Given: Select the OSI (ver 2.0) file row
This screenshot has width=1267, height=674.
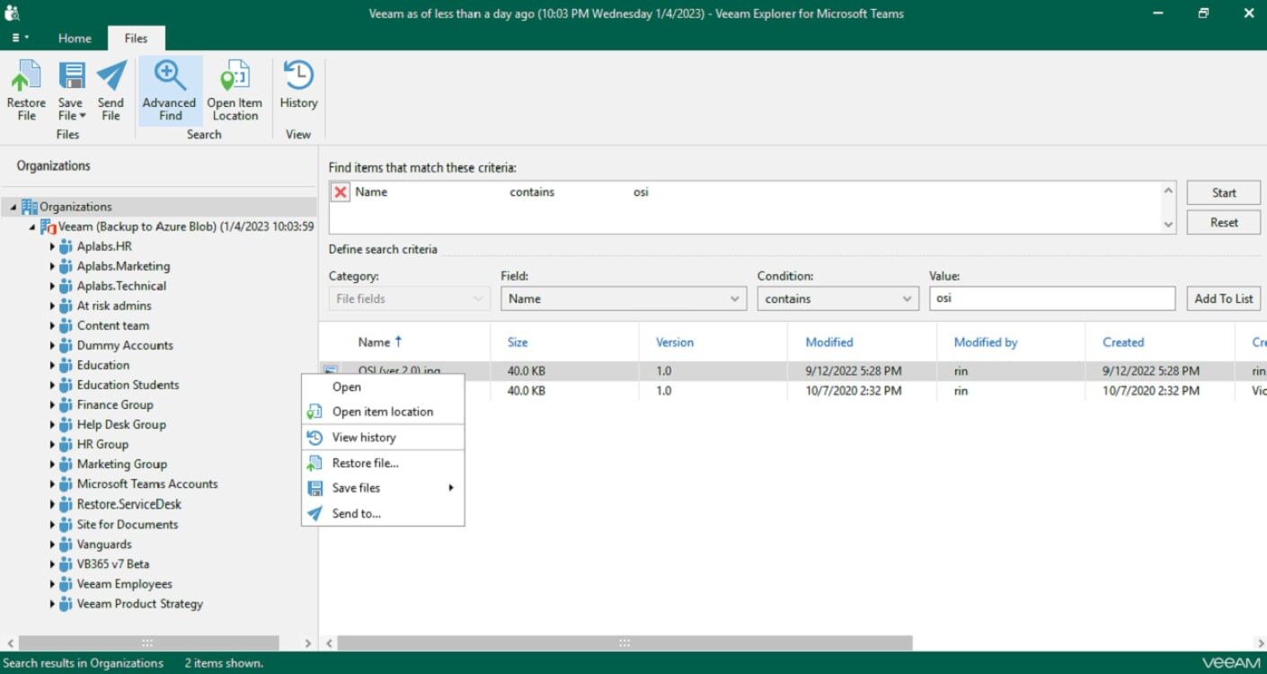Looking at the screenshot, I should 793,371.
